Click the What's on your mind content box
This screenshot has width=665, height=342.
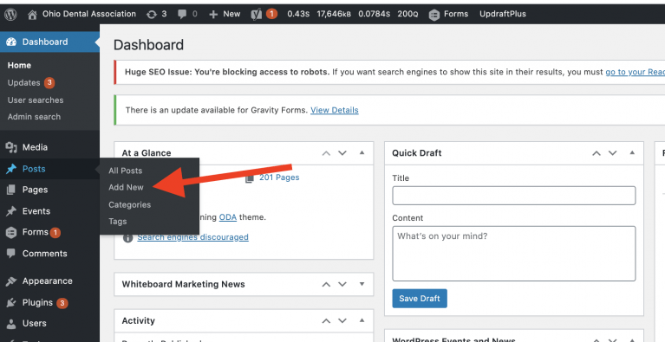513,254
